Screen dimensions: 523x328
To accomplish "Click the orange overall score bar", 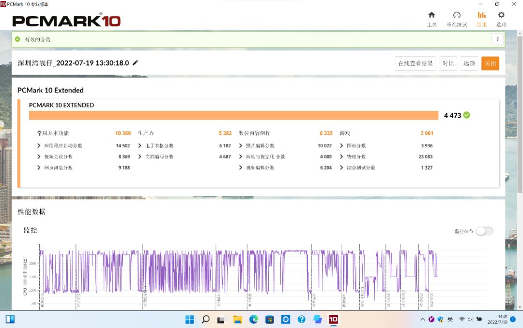I will point(233,115).
